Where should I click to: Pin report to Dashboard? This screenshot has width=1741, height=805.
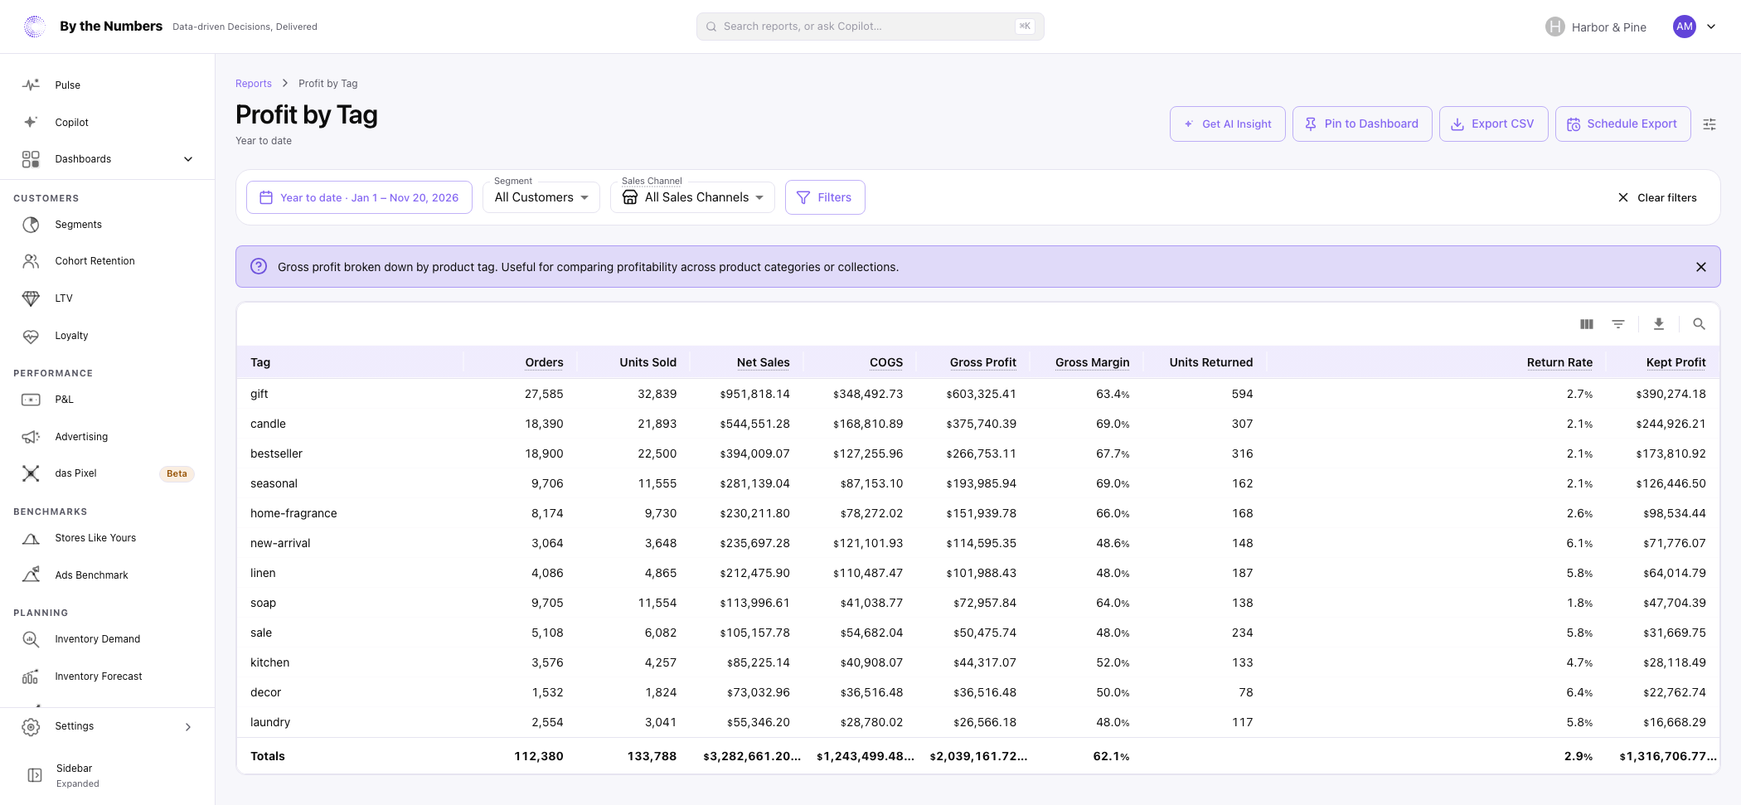[x=1362, y=124]
